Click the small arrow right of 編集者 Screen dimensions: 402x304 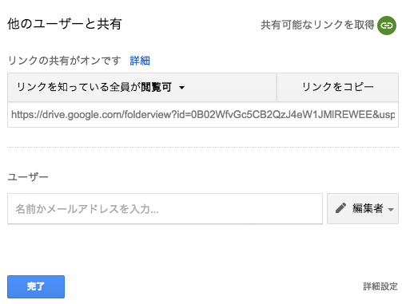[x=391, y=209]
